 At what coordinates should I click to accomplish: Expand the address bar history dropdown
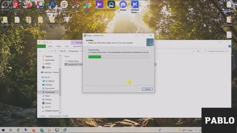tap(193, 51)
